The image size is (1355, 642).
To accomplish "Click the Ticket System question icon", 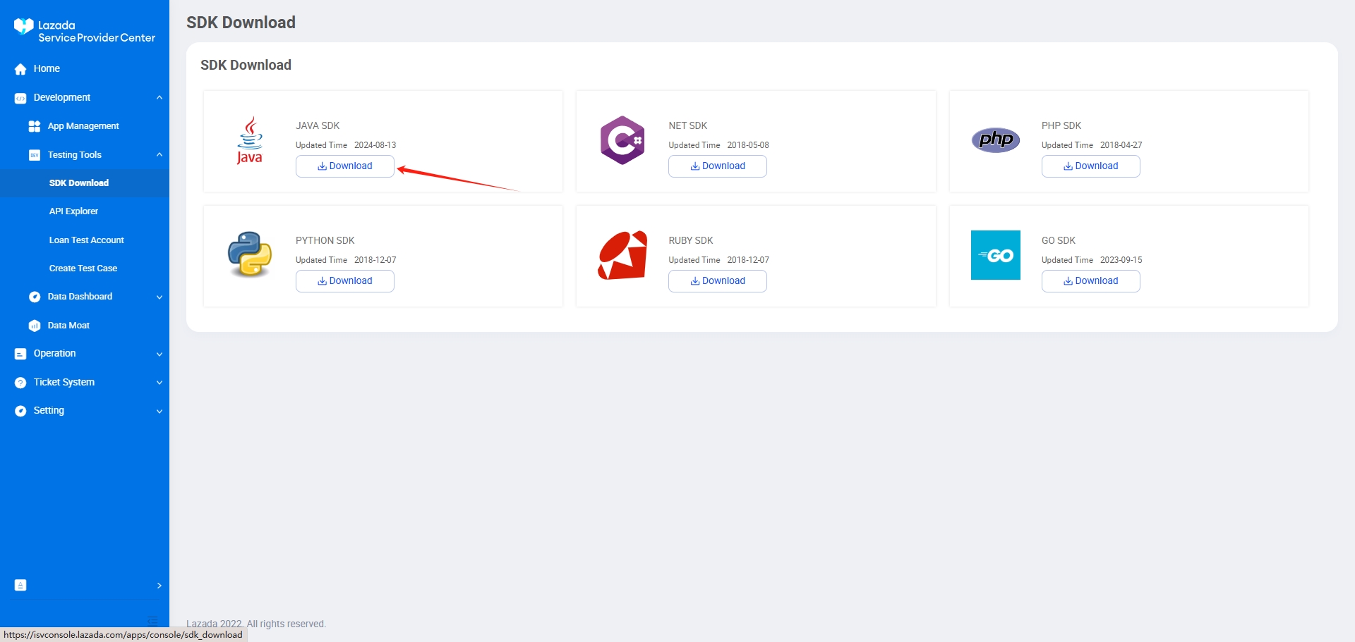I will click(x=20, y=383).
